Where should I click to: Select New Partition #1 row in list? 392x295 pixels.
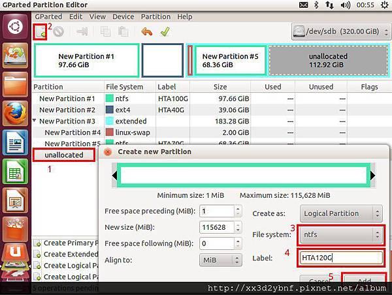pyautogui.click(x=212, y=99)
